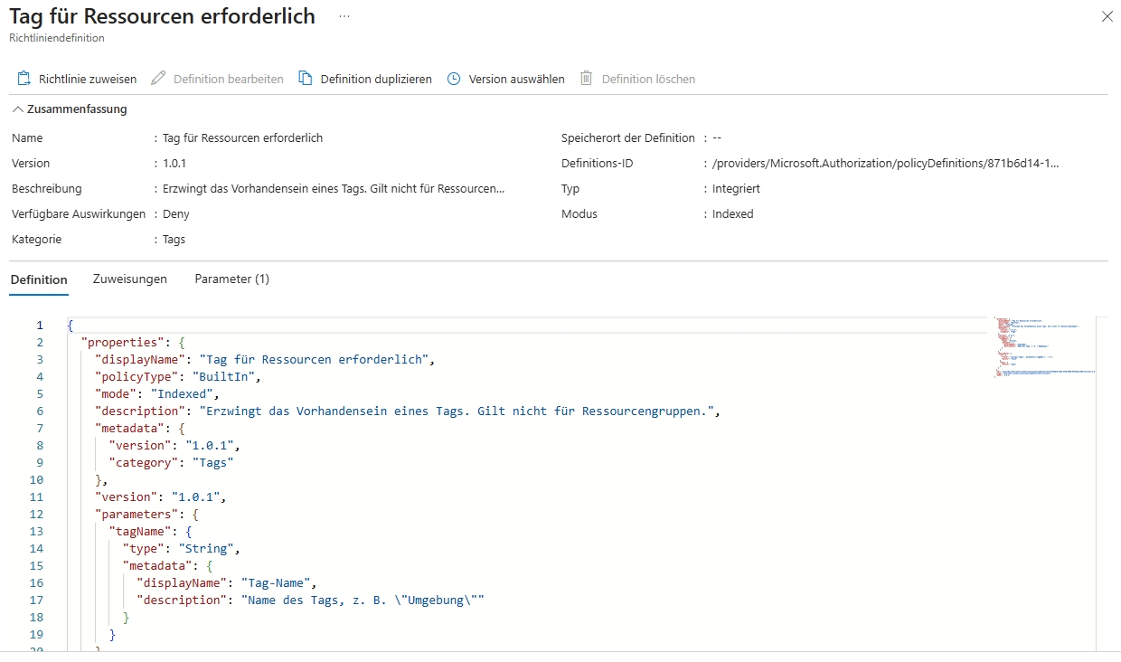Viewport: 1121px width, 662px height.
Task: Open the ellipsis more options menu
Action: 344,16
